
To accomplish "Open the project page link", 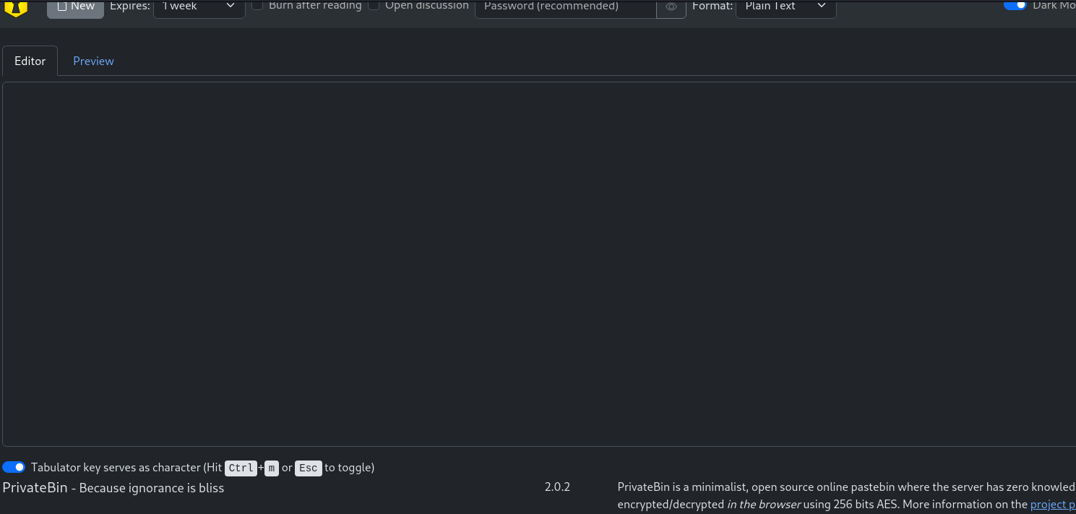I will click(1052, 505).
